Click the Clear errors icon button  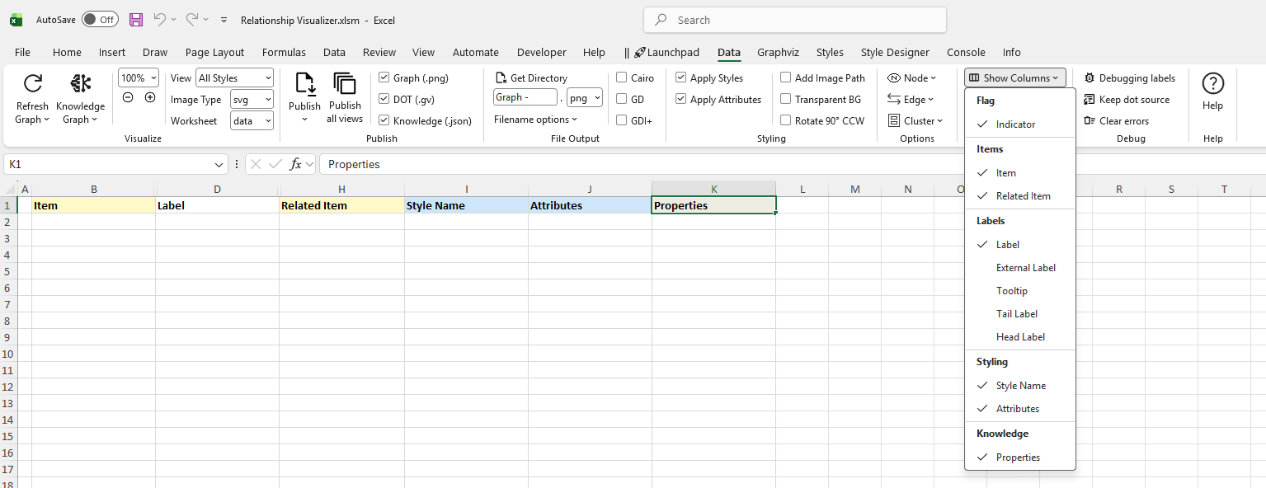point(1090,121)
